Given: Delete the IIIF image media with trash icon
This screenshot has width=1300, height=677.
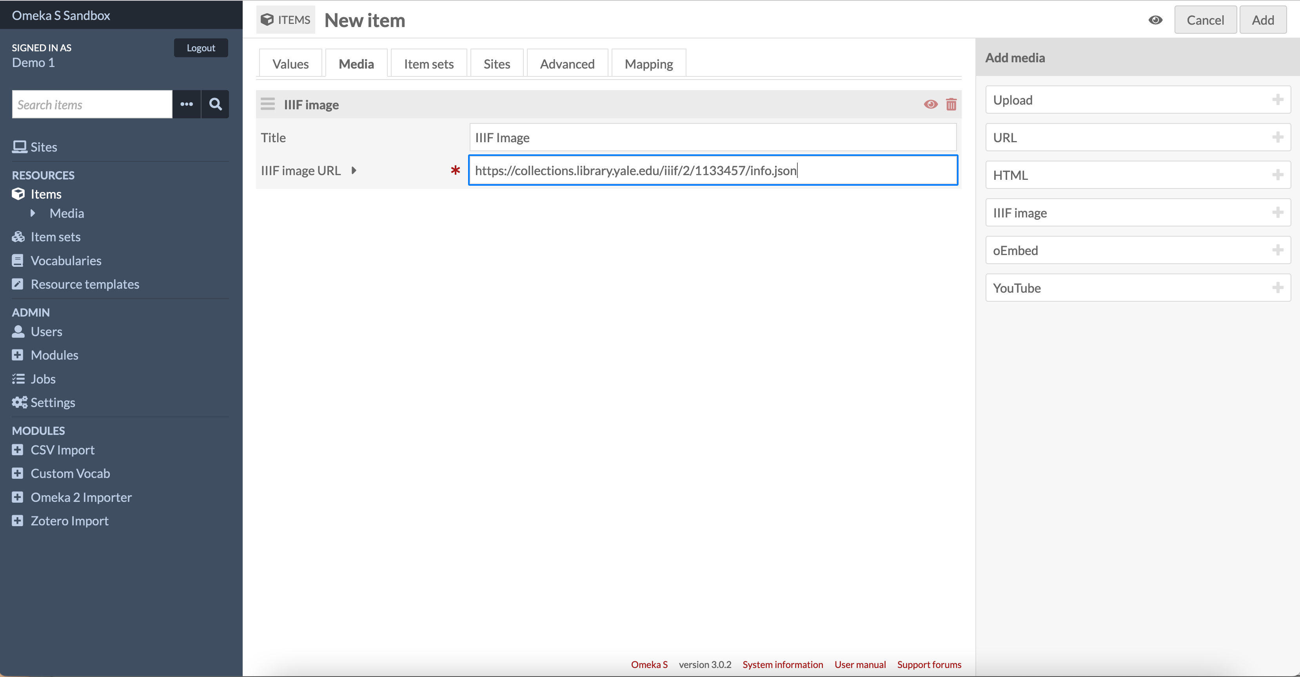Looking at the screenshot, I should [x=951, y=105].
